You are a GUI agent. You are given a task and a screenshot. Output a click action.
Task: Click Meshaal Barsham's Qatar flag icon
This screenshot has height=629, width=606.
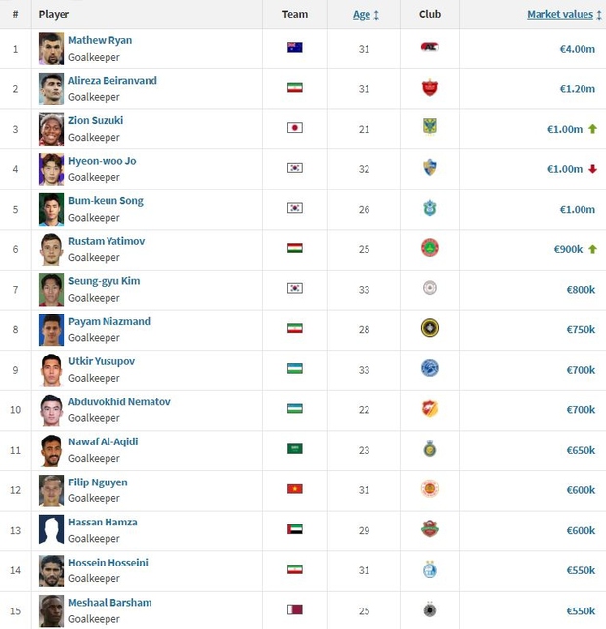point(294,609)
